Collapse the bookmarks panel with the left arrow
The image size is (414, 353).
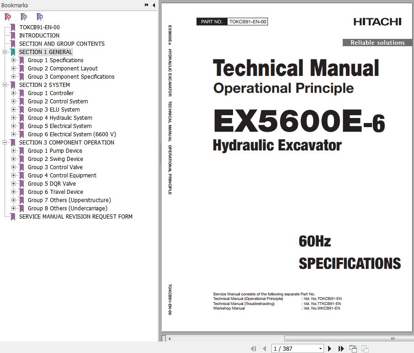click(x=154, y=5)
